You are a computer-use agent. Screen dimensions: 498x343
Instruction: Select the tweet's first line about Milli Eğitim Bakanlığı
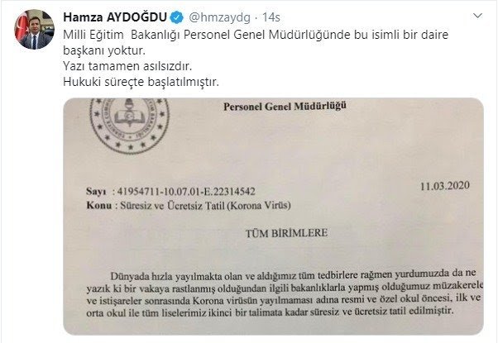coord(256,34)
